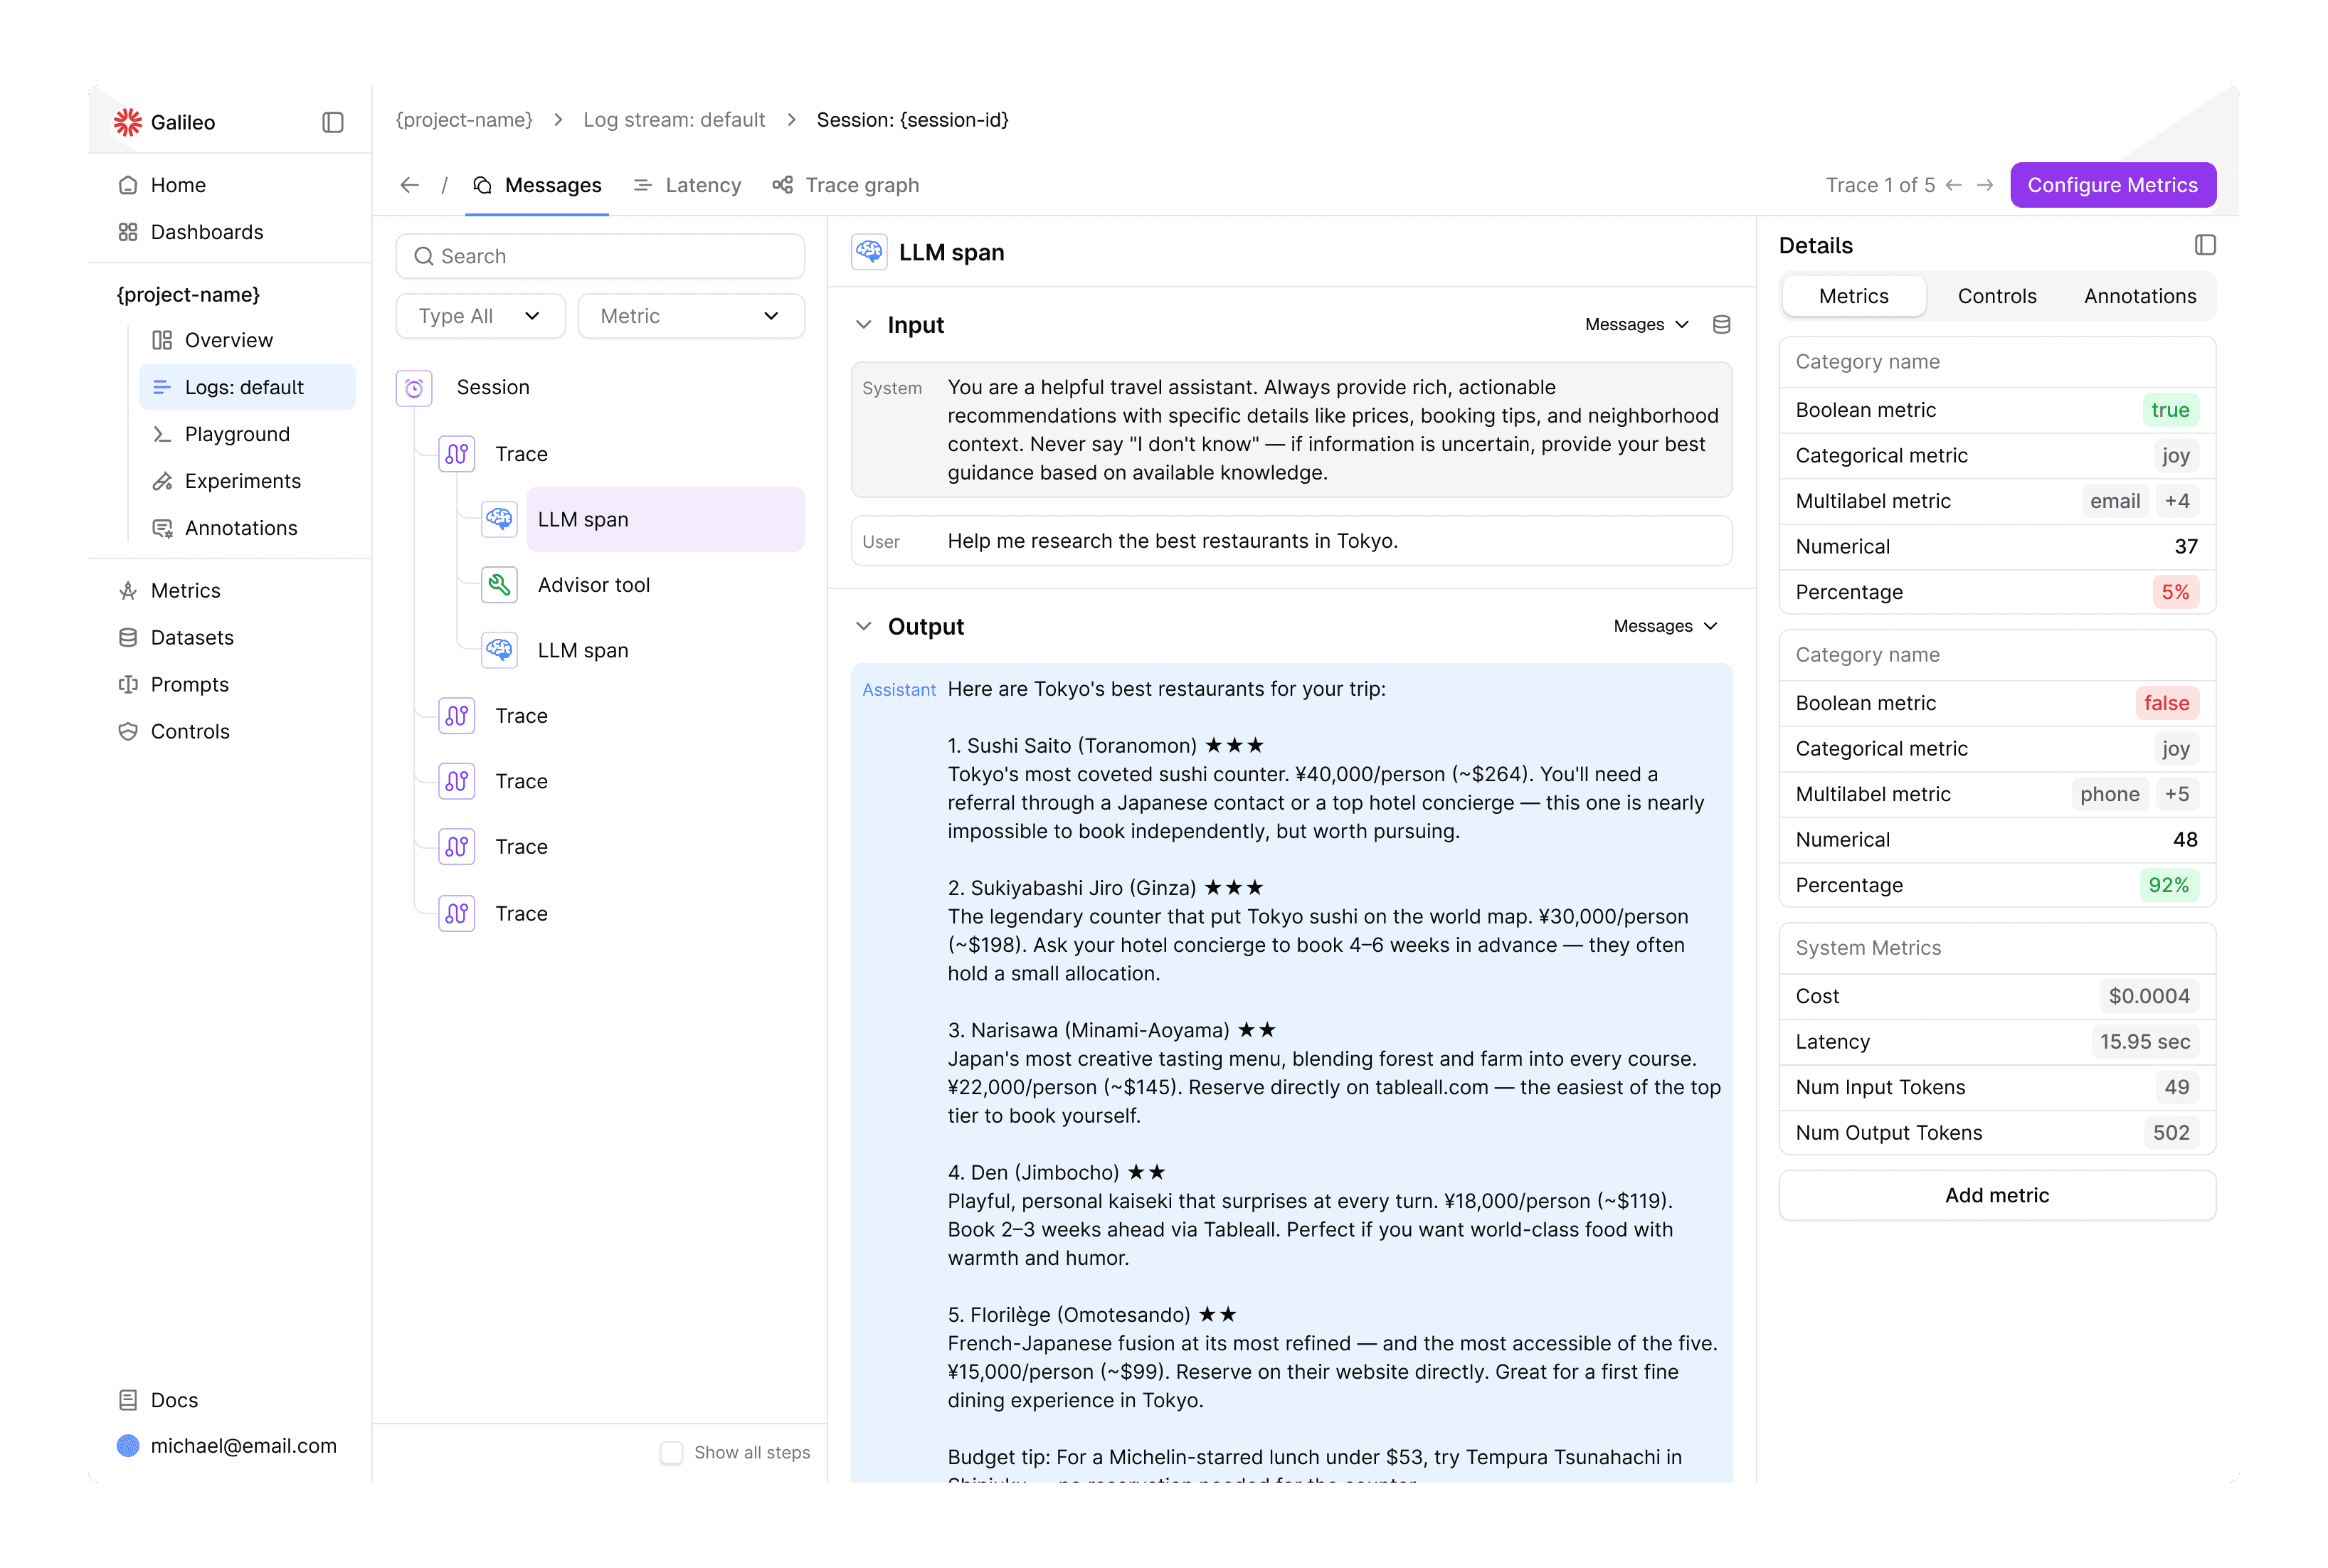Screen dimensions: 2328x1568
Task: Click the Search input field
Action: [600, 256]
